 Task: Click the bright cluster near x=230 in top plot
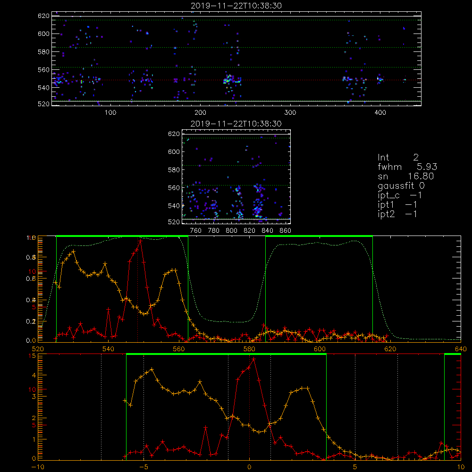[x=228, y=80]
